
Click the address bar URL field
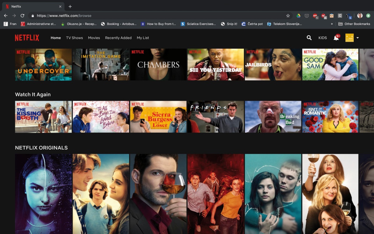pos(160,16)
